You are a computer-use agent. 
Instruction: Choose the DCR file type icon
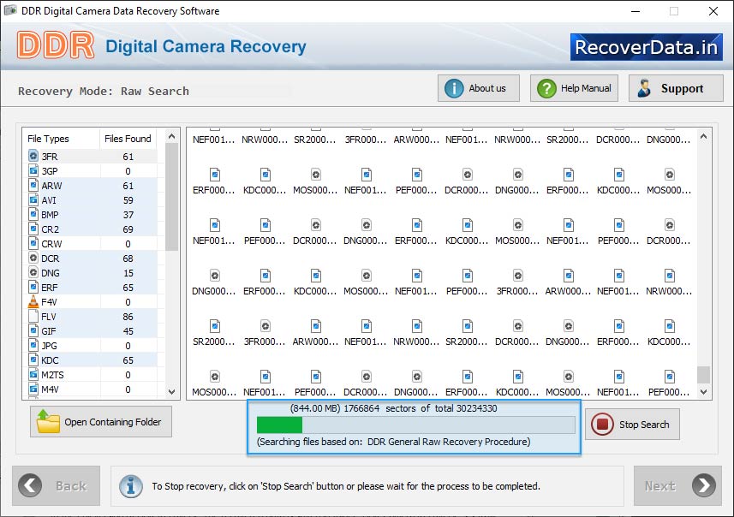click(x=33, y=258)
